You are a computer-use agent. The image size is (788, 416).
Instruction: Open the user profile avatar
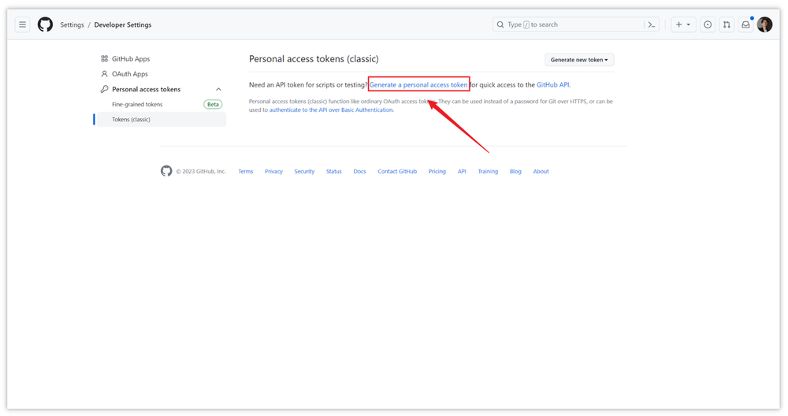765,24
